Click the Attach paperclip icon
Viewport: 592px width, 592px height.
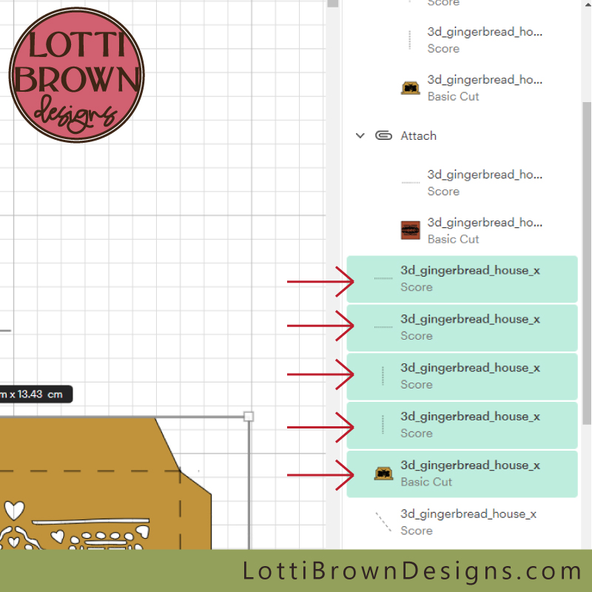pyautogui.click(x=383, y=135)
